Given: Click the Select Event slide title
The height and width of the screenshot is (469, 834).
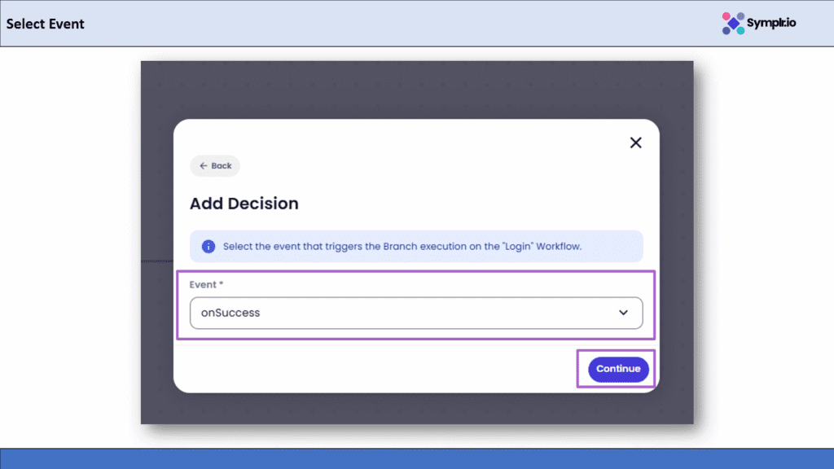Looking at the screenshot, I should (x=46, y=24).
